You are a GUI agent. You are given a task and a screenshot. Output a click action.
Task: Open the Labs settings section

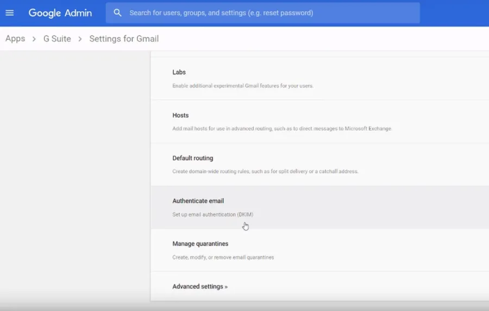(x=319, y=79)
